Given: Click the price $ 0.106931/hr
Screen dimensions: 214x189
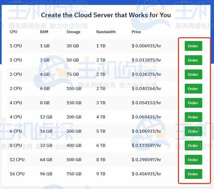Looking at the screenshot, I should (146, 131).
